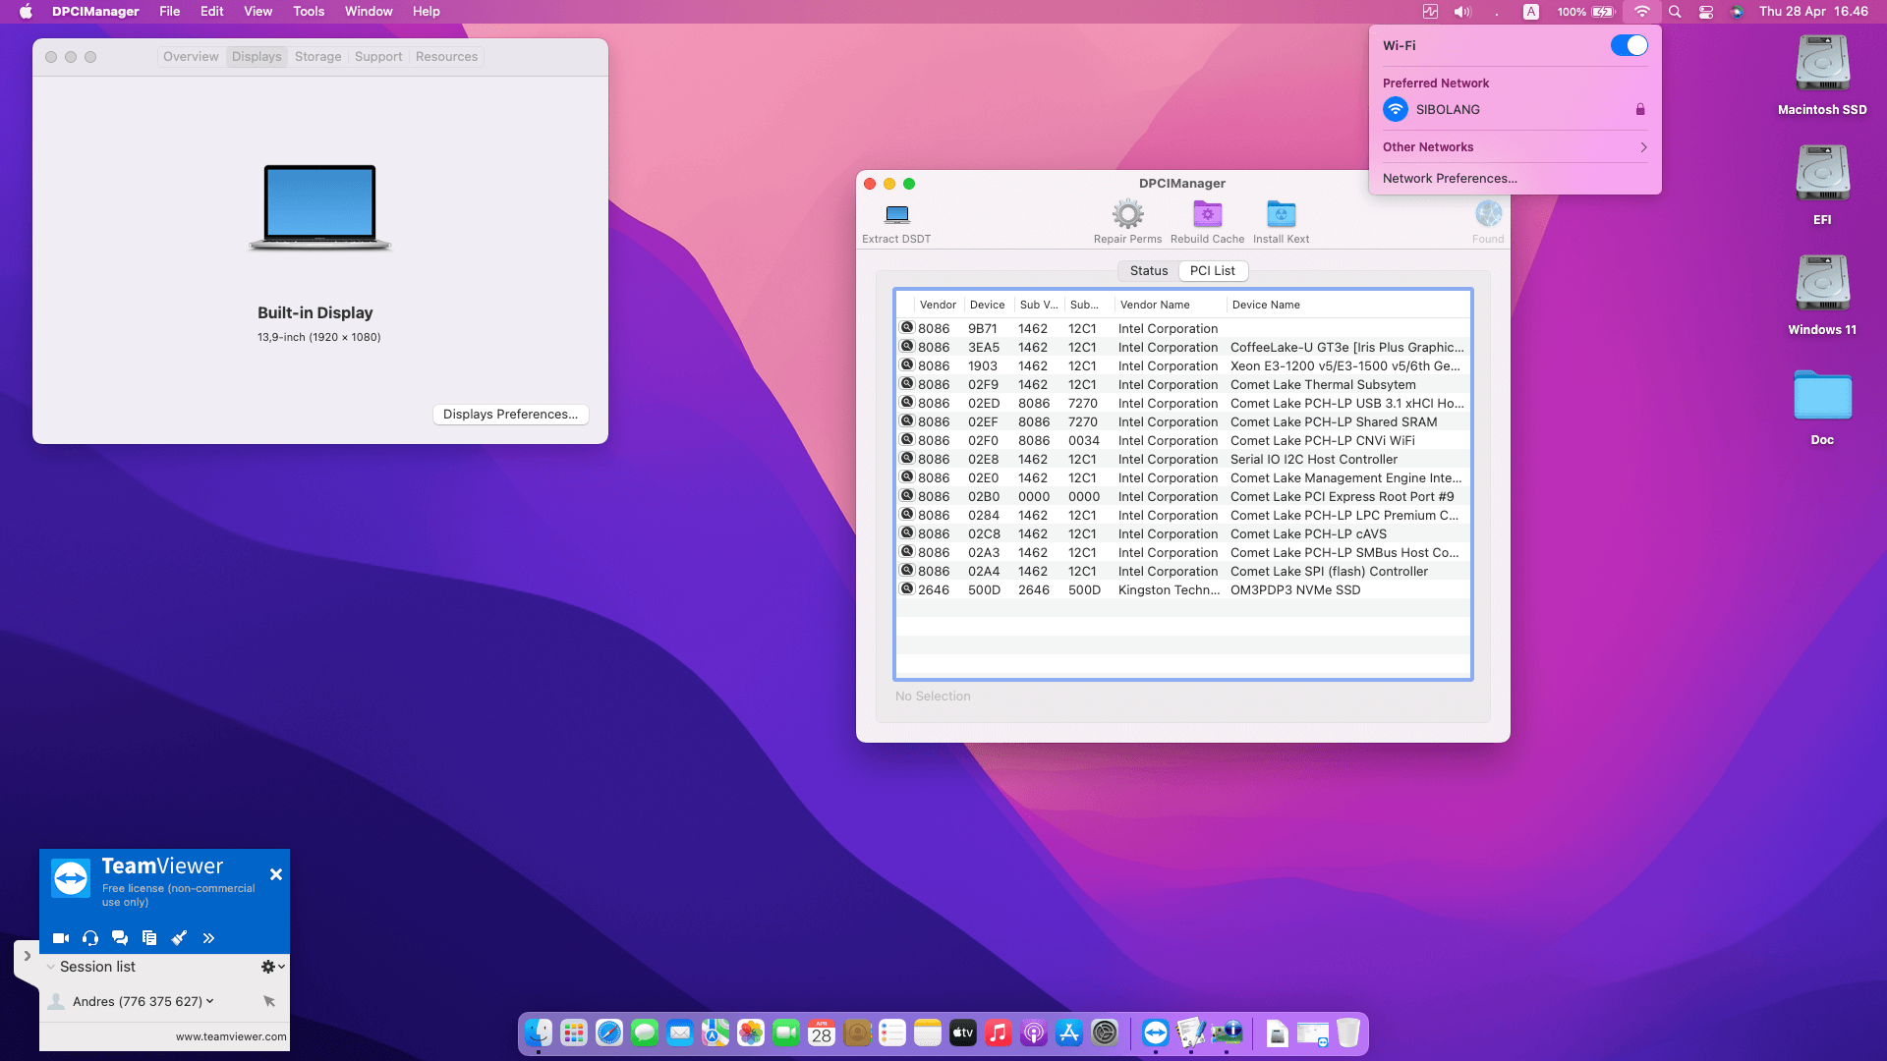Click the Rebuild Cache folder icon

pyautogui.click(x=1207, y=214)
